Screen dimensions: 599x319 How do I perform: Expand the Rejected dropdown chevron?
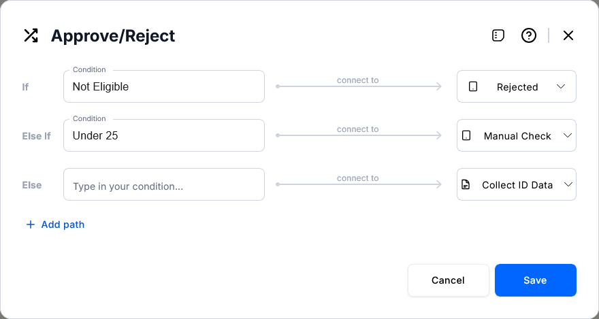click(x=561, y=87)
